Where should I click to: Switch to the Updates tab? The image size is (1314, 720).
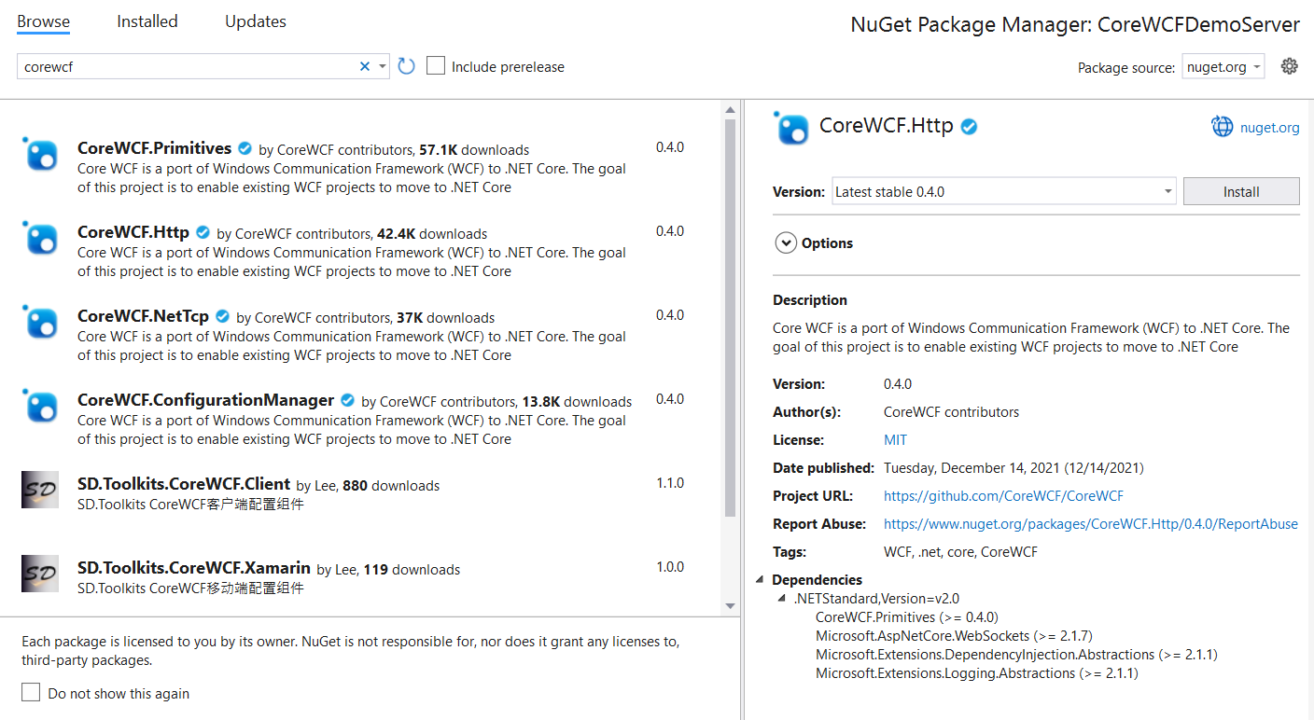(255, 21)
